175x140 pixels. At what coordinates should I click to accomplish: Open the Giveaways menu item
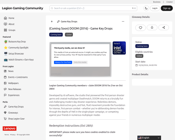[x=13, y=113]
